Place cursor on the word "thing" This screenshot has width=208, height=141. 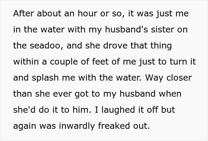tap(162, 46)
